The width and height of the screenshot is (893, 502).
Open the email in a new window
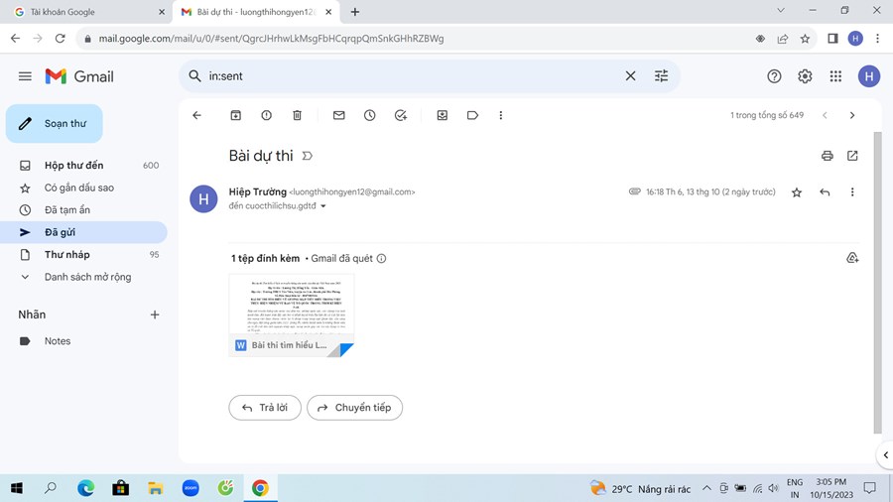[852, 156]
